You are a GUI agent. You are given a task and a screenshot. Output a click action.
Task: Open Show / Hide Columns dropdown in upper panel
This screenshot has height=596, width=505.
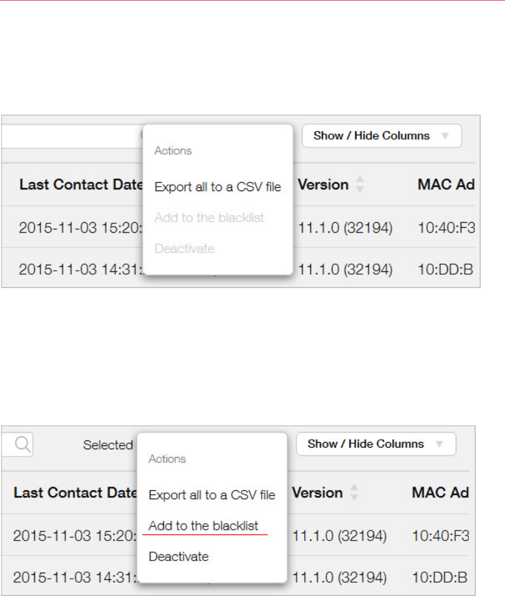(382, 136)
